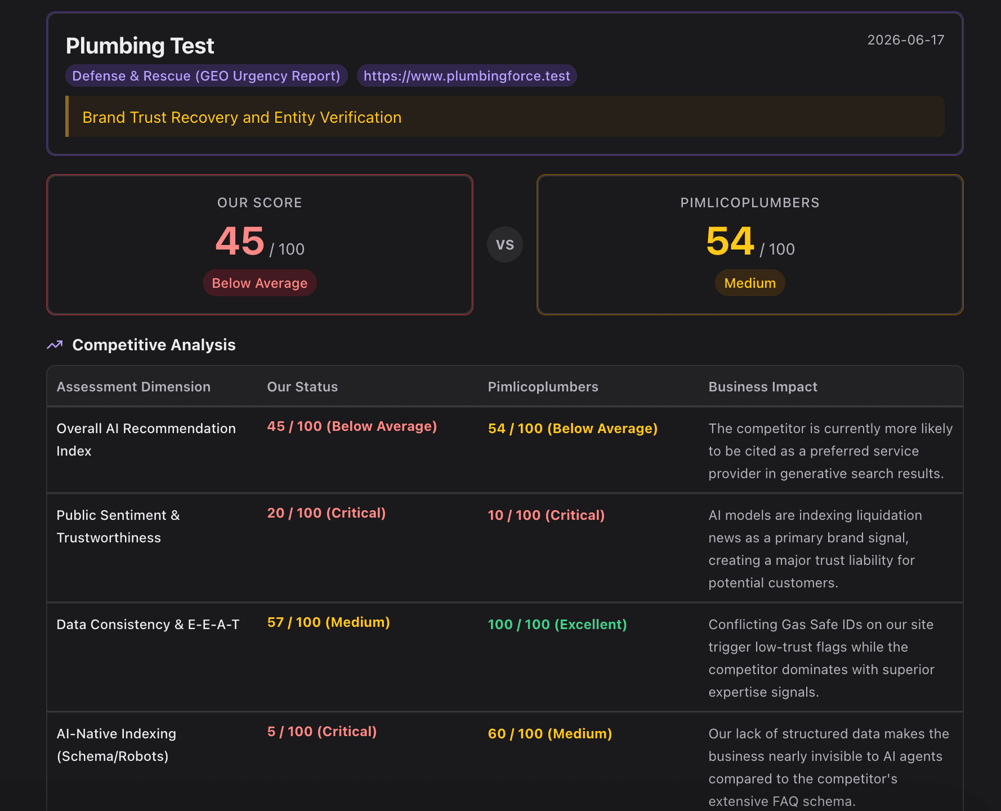Click the Brand Trust Recovery banner
The image size is (1001, 811).
tap(505, 117)
